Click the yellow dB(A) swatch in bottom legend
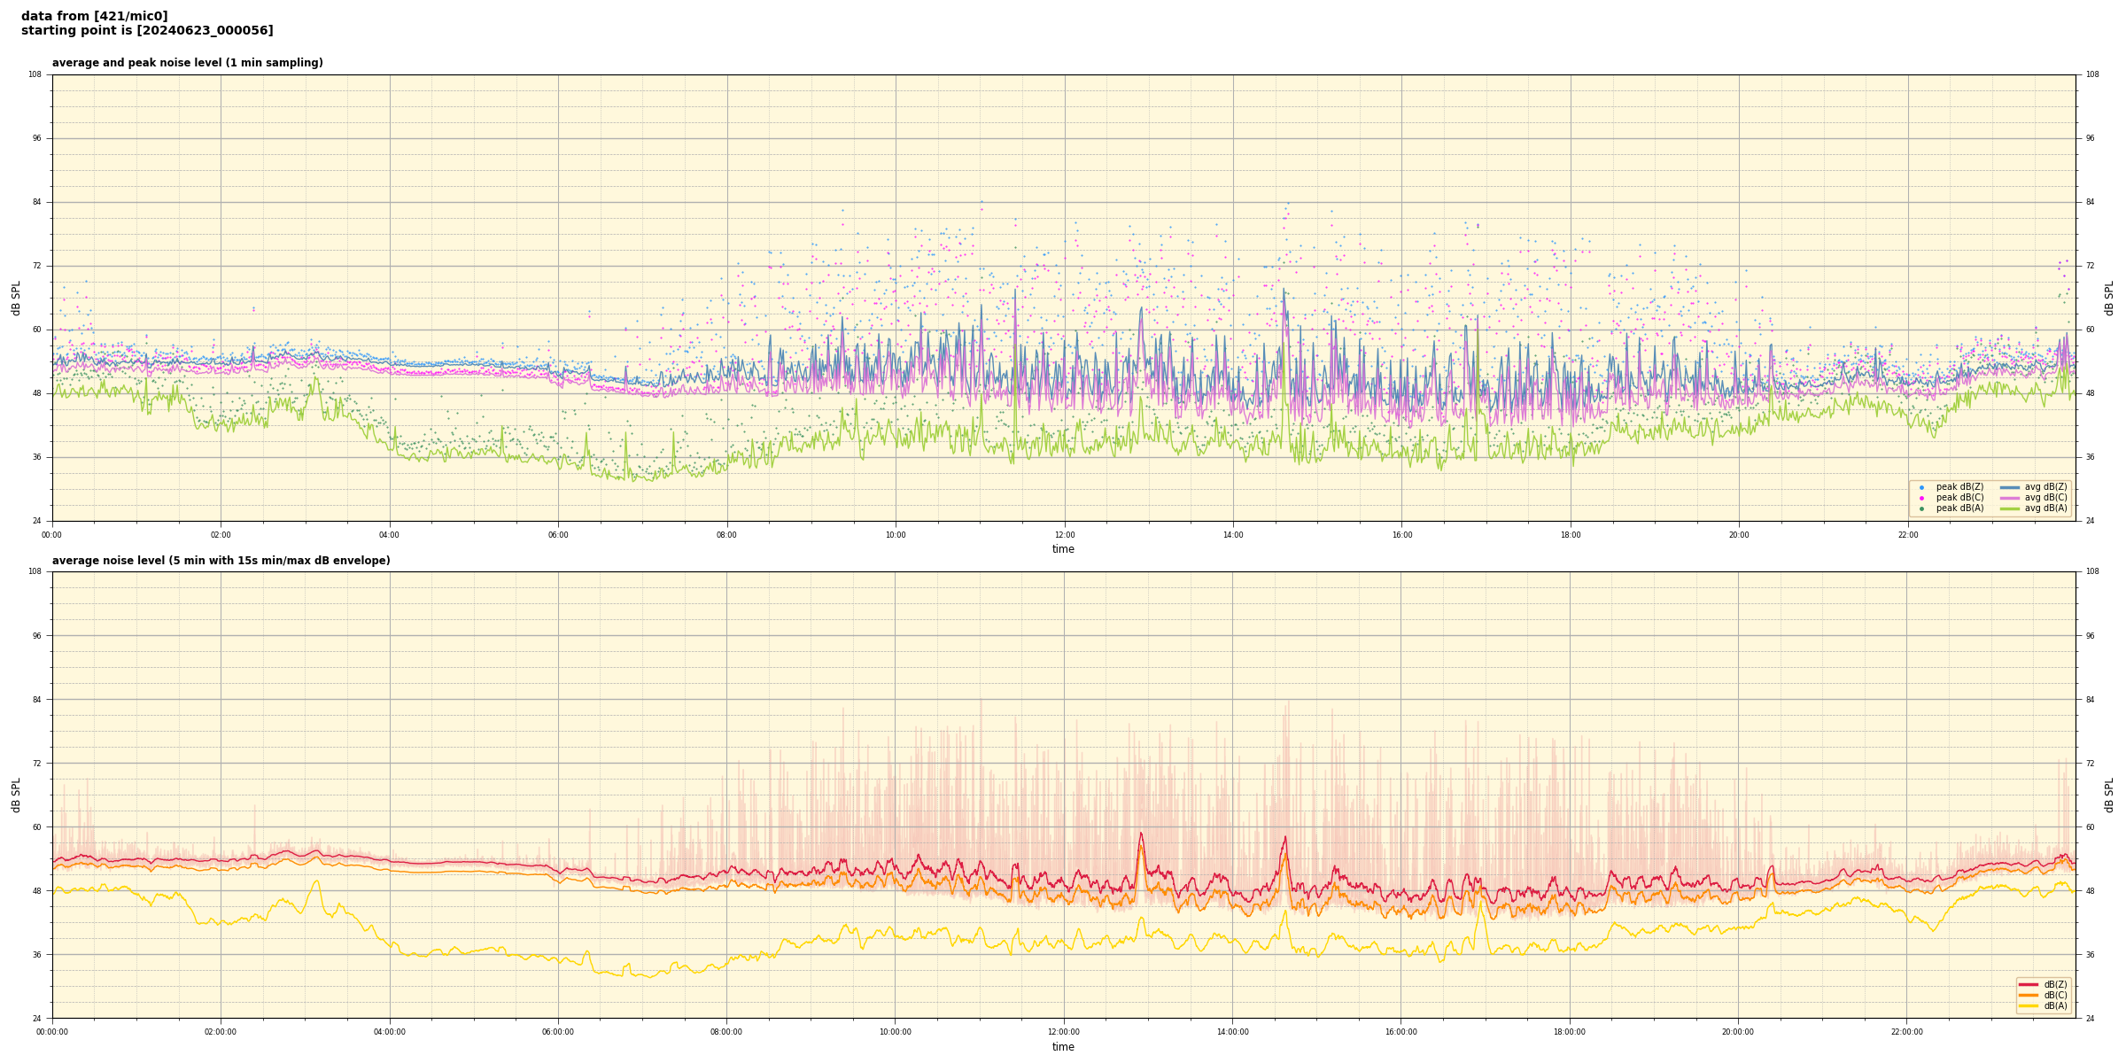2126x1063 pixels. (x=2028, y=1005)
